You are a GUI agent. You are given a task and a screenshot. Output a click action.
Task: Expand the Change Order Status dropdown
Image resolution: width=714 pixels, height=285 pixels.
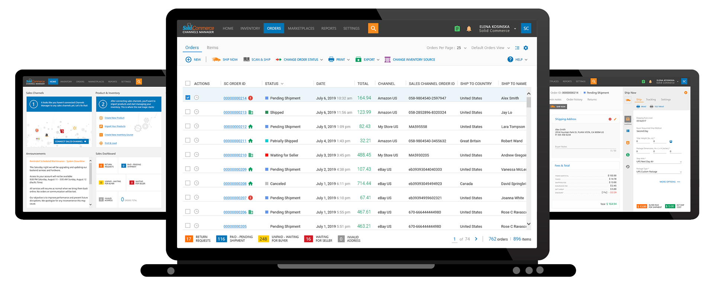pos(321,60)
